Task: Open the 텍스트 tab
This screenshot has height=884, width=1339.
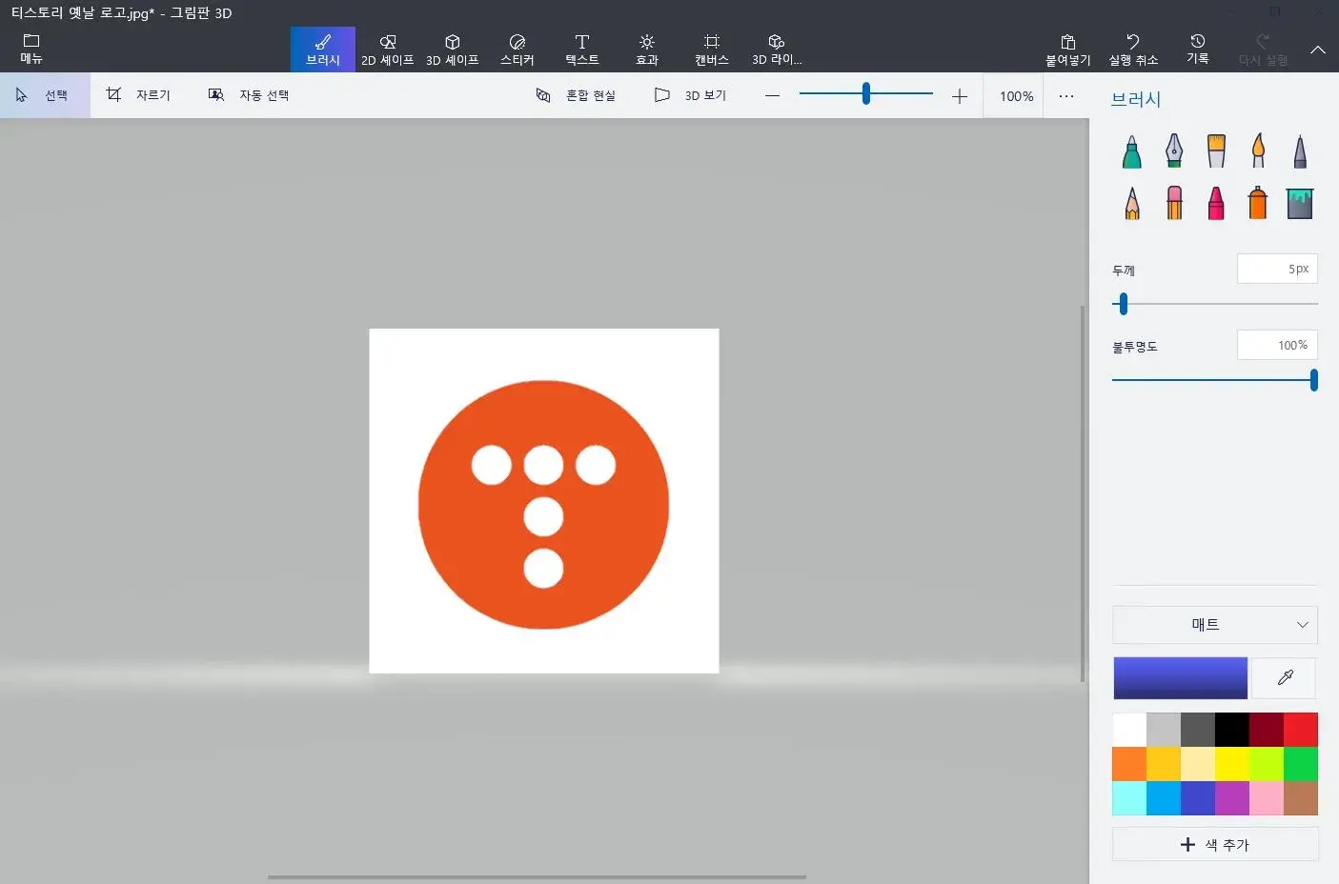Action: [582, 49]
